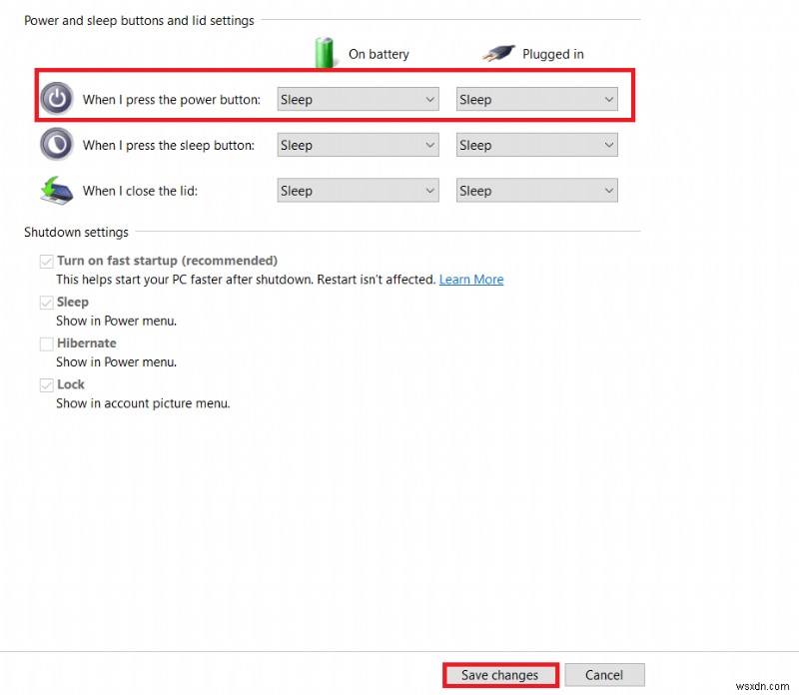Open the Learn More link
The image size is (799, 695).
click(x=470, y=279)
